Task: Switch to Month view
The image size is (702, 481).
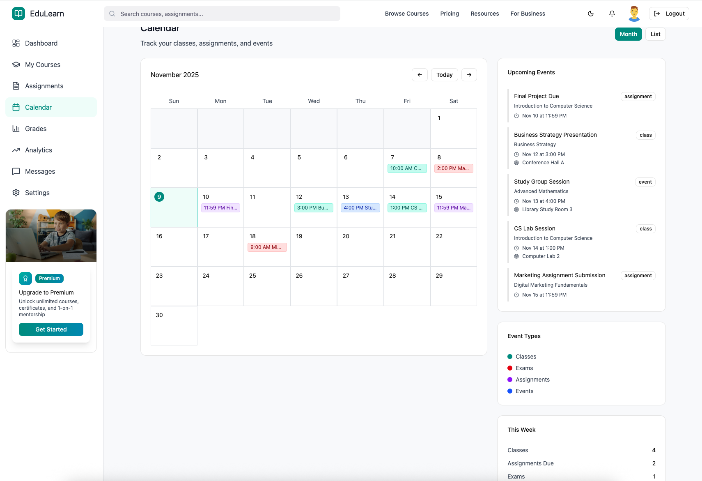Action: point(628,34)
